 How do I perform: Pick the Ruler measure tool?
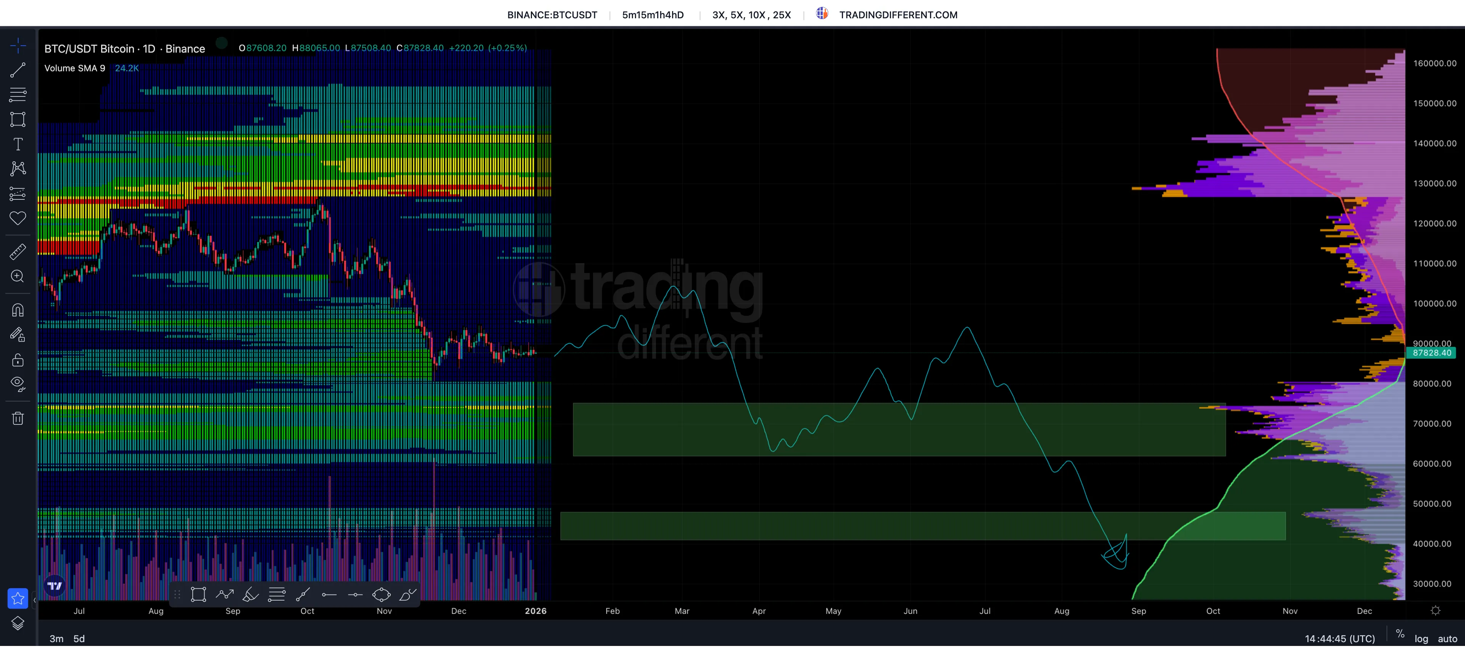pyautogui.click(x=18, y=251)
